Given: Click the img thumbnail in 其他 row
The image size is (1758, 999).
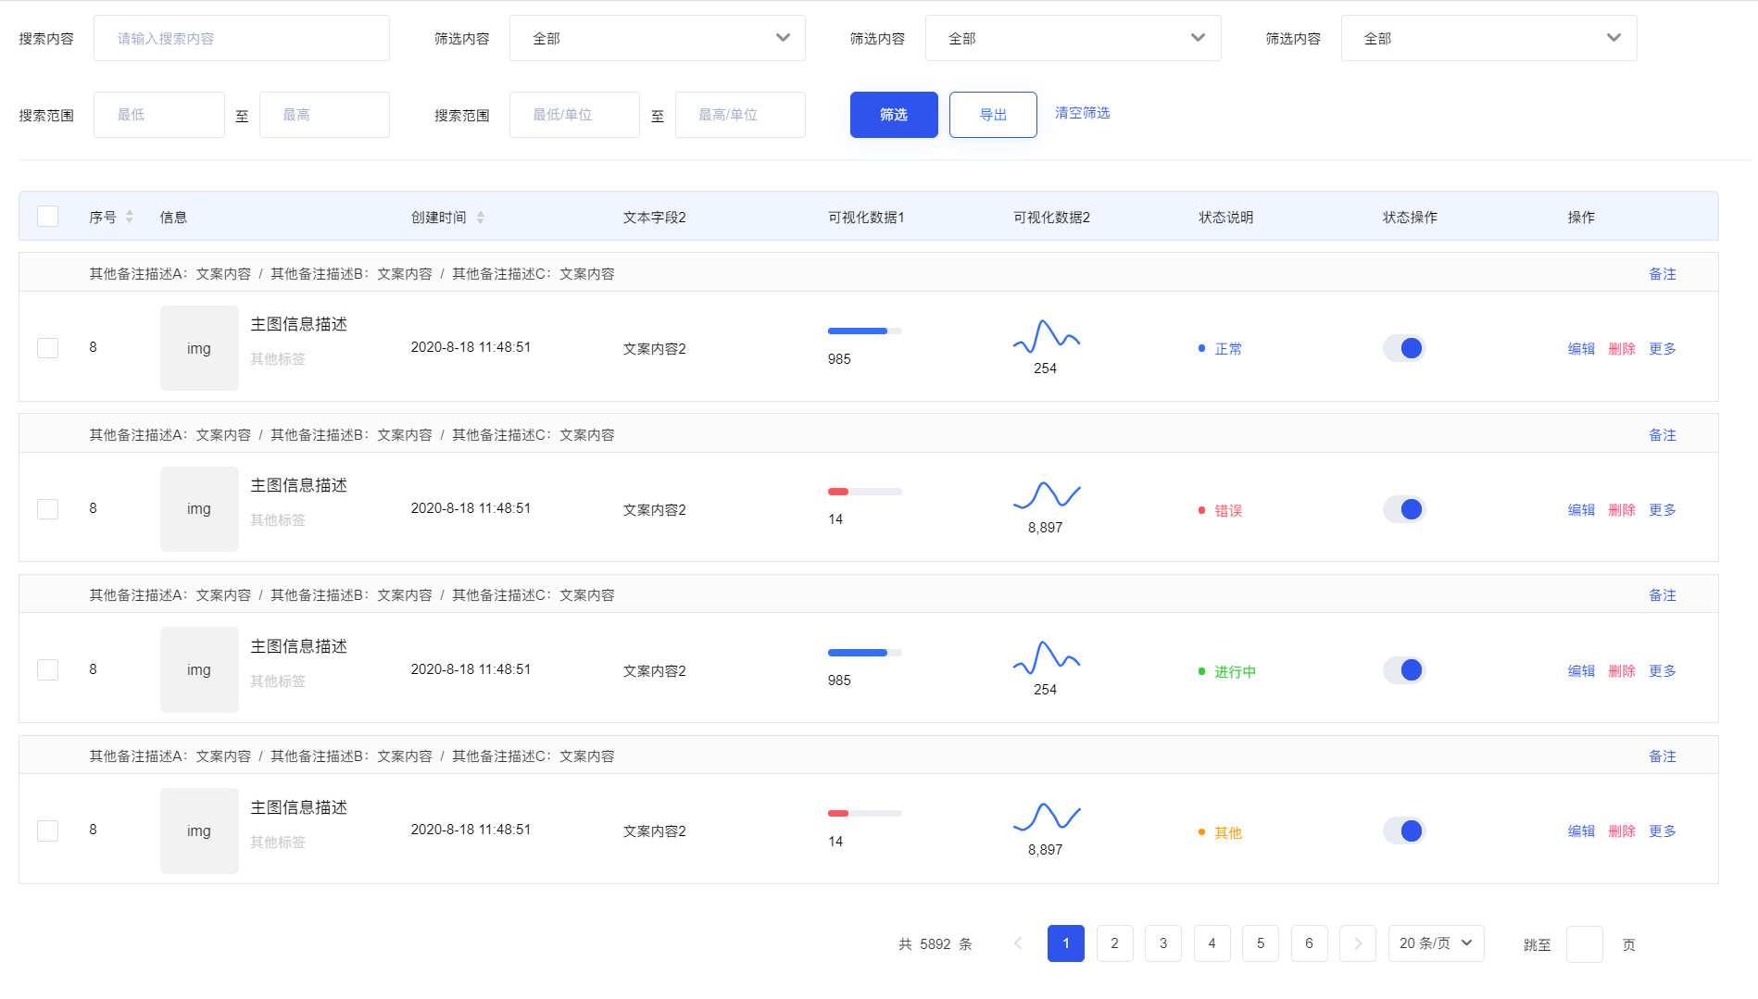Looking at the screenshot, I should [199, 830].
